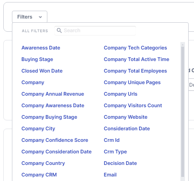Select Company Confidence Score filter
The width and height of the screenshot is (194, 181).
click(55, 140)
